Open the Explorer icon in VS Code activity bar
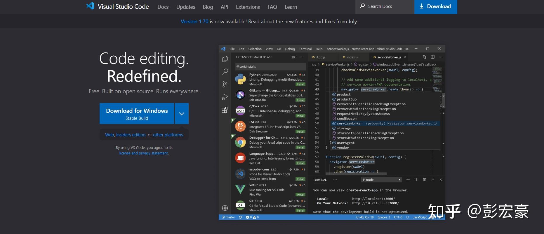Screen dimensions: 544x234 coord(225,59)
